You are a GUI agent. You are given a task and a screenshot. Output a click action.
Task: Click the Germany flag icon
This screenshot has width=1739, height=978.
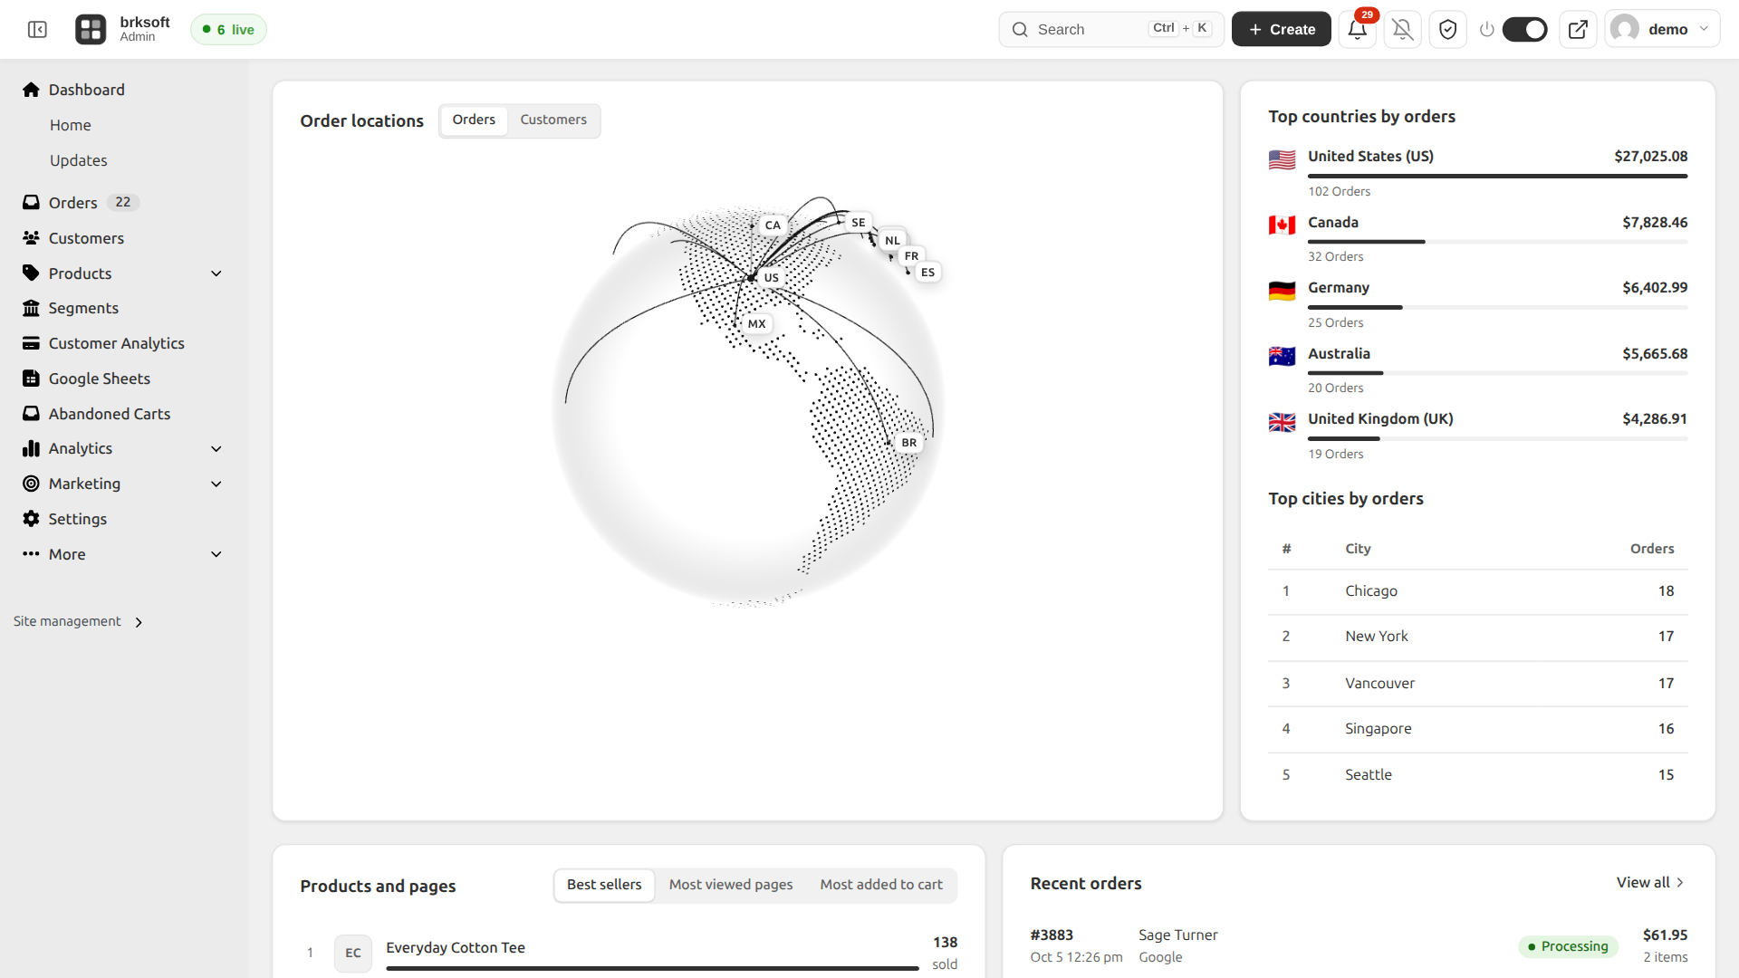1282,291
